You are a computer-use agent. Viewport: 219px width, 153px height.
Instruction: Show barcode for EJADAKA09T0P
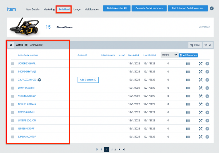(188, 137)
